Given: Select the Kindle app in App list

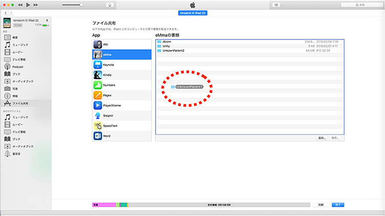Looking at the screenshot, I should (x=122, y=75).
